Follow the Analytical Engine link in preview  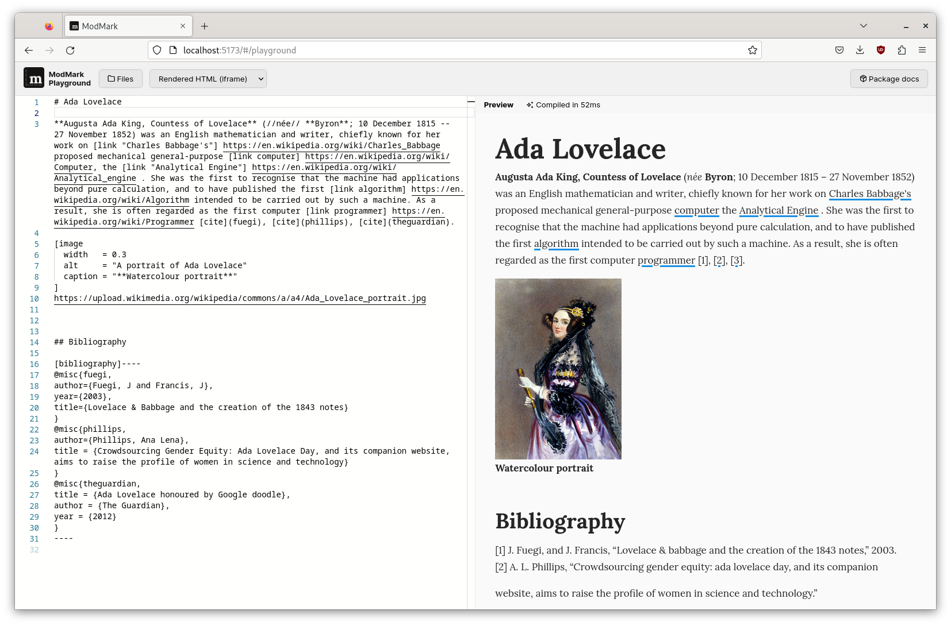[x=779, y=210]
